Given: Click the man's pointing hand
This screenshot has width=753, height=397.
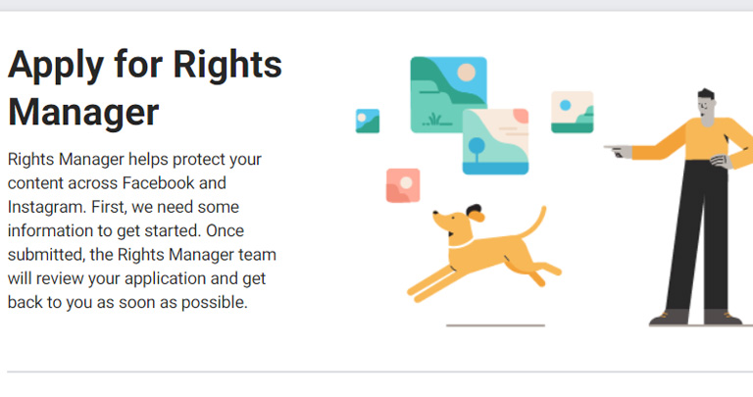Looking at the screenshot, I should pos(618,150).
